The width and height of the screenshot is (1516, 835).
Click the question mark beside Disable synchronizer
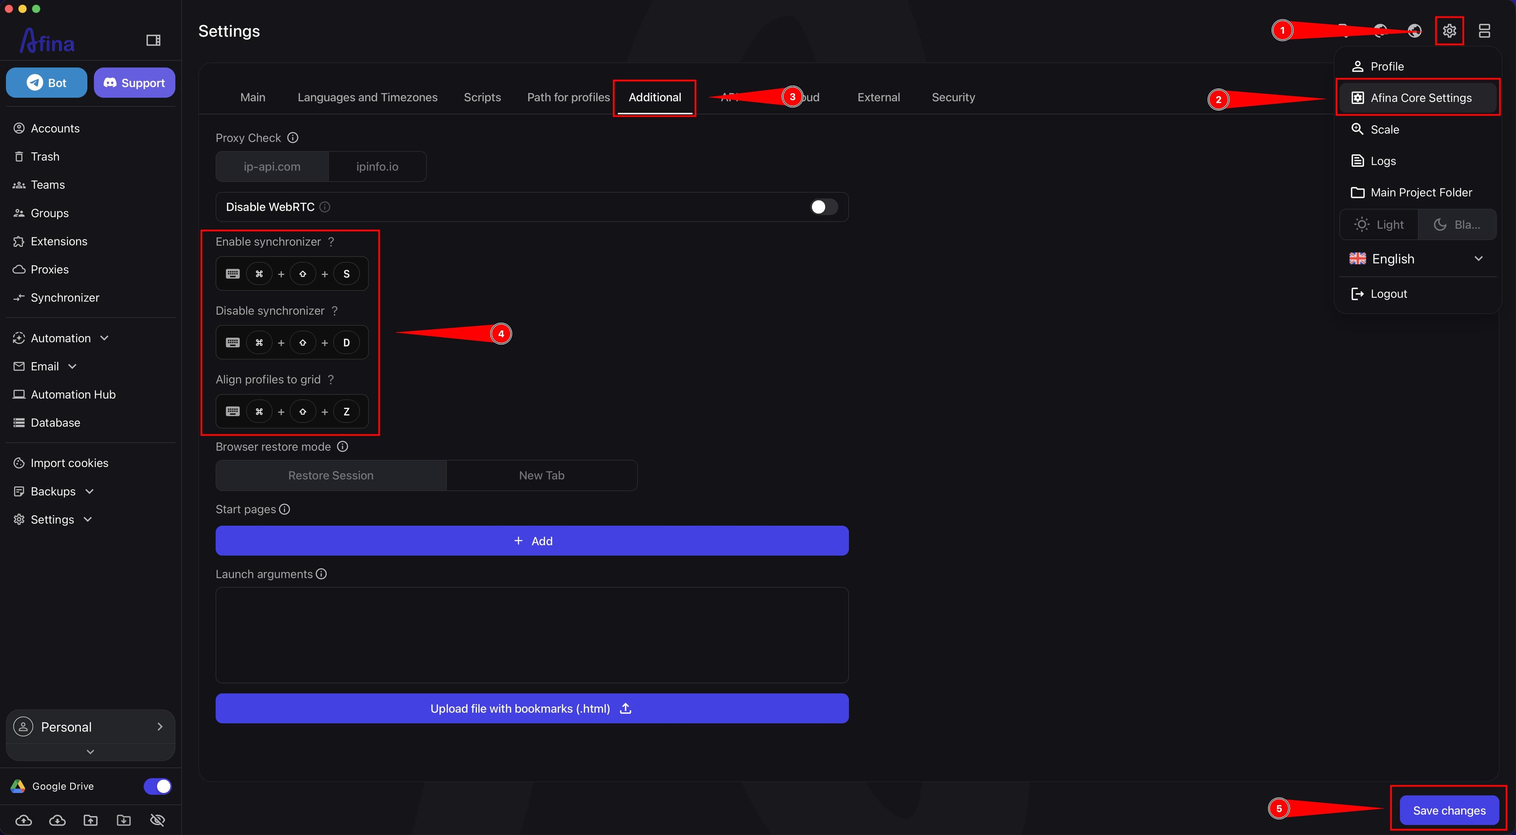point(334,310)
